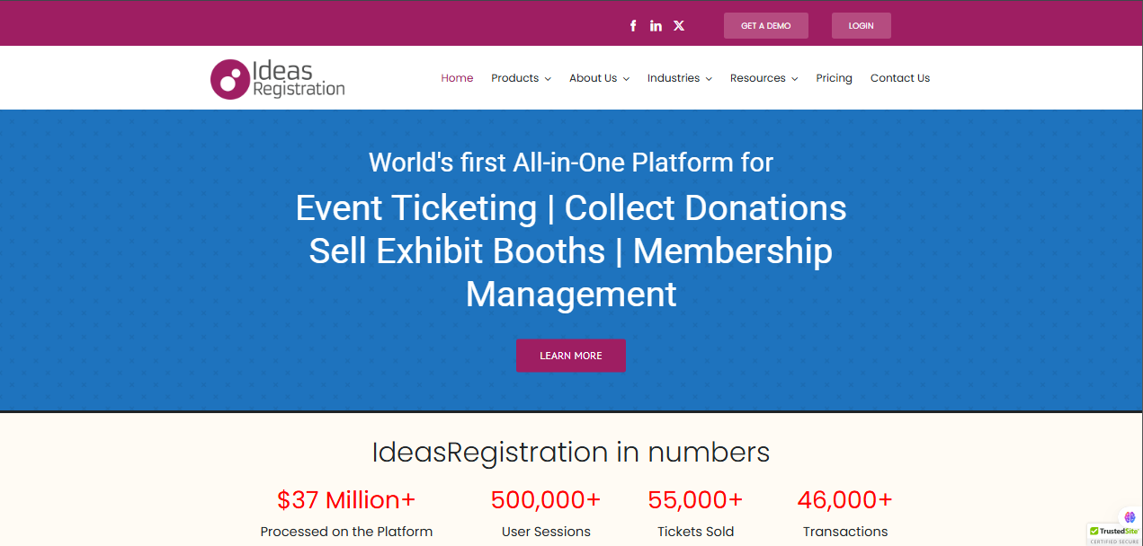1143x546 pixels.
Task: Click the TrustedSite certified secure badge
Action: tap(1114, 534)
